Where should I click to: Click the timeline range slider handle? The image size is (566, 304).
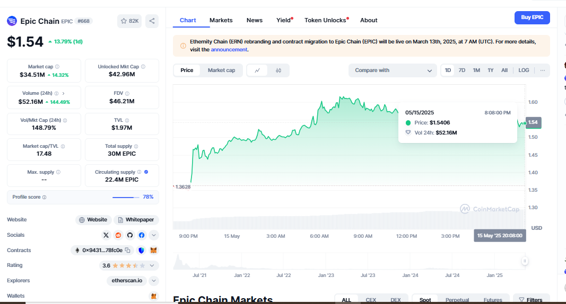click(525, 261)
